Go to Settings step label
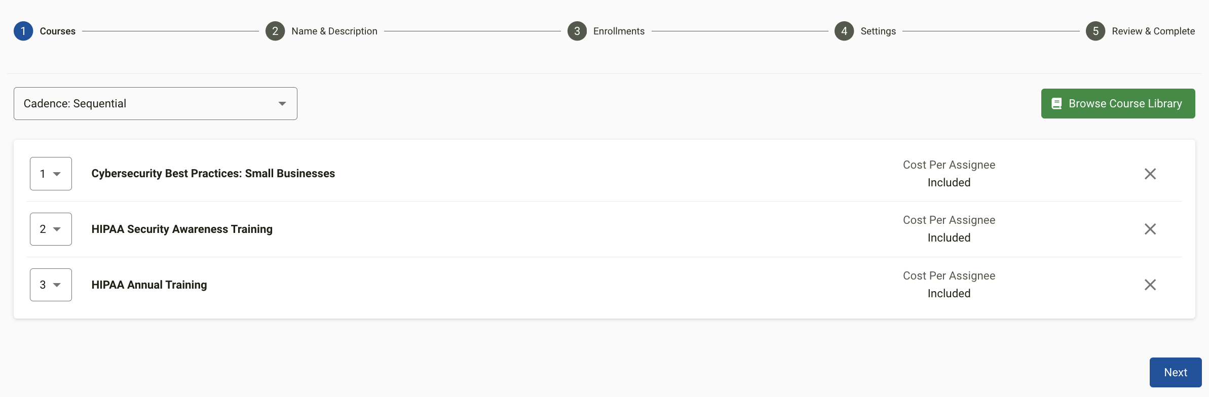The width and height of the screenshot is (1209, 397). click(878, 31)
